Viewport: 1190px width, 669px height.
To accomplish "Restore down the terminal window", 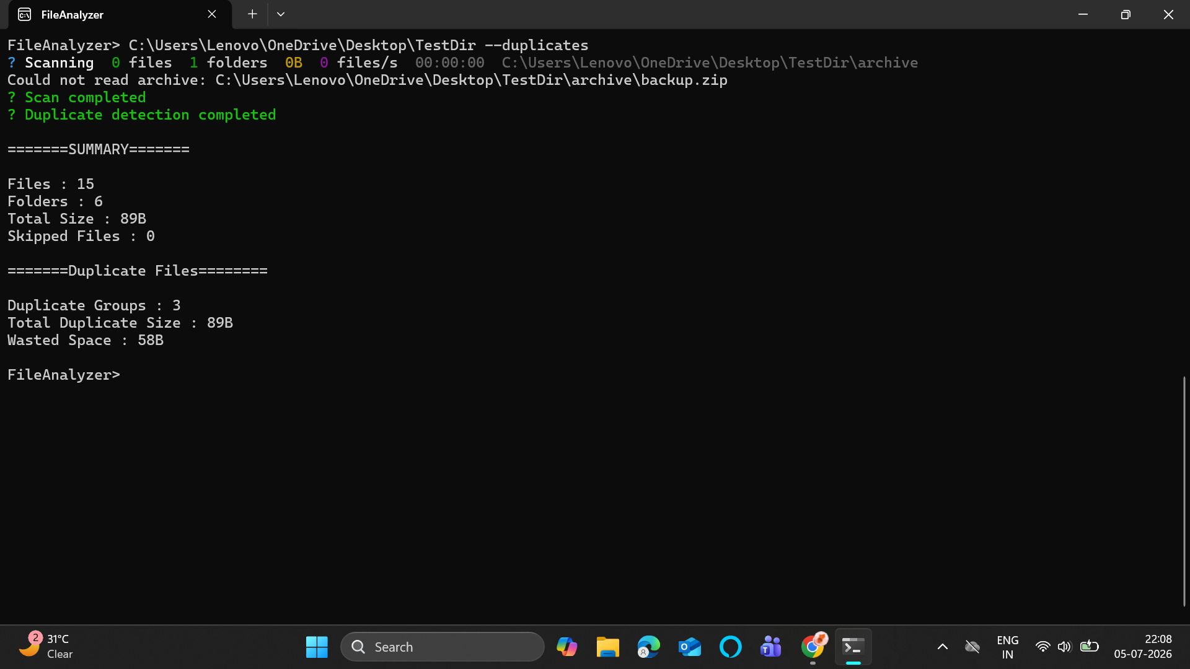I will 1126,14.
